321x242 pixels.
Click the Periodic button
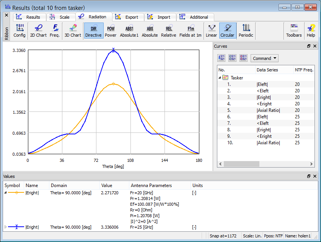point(246,31)
